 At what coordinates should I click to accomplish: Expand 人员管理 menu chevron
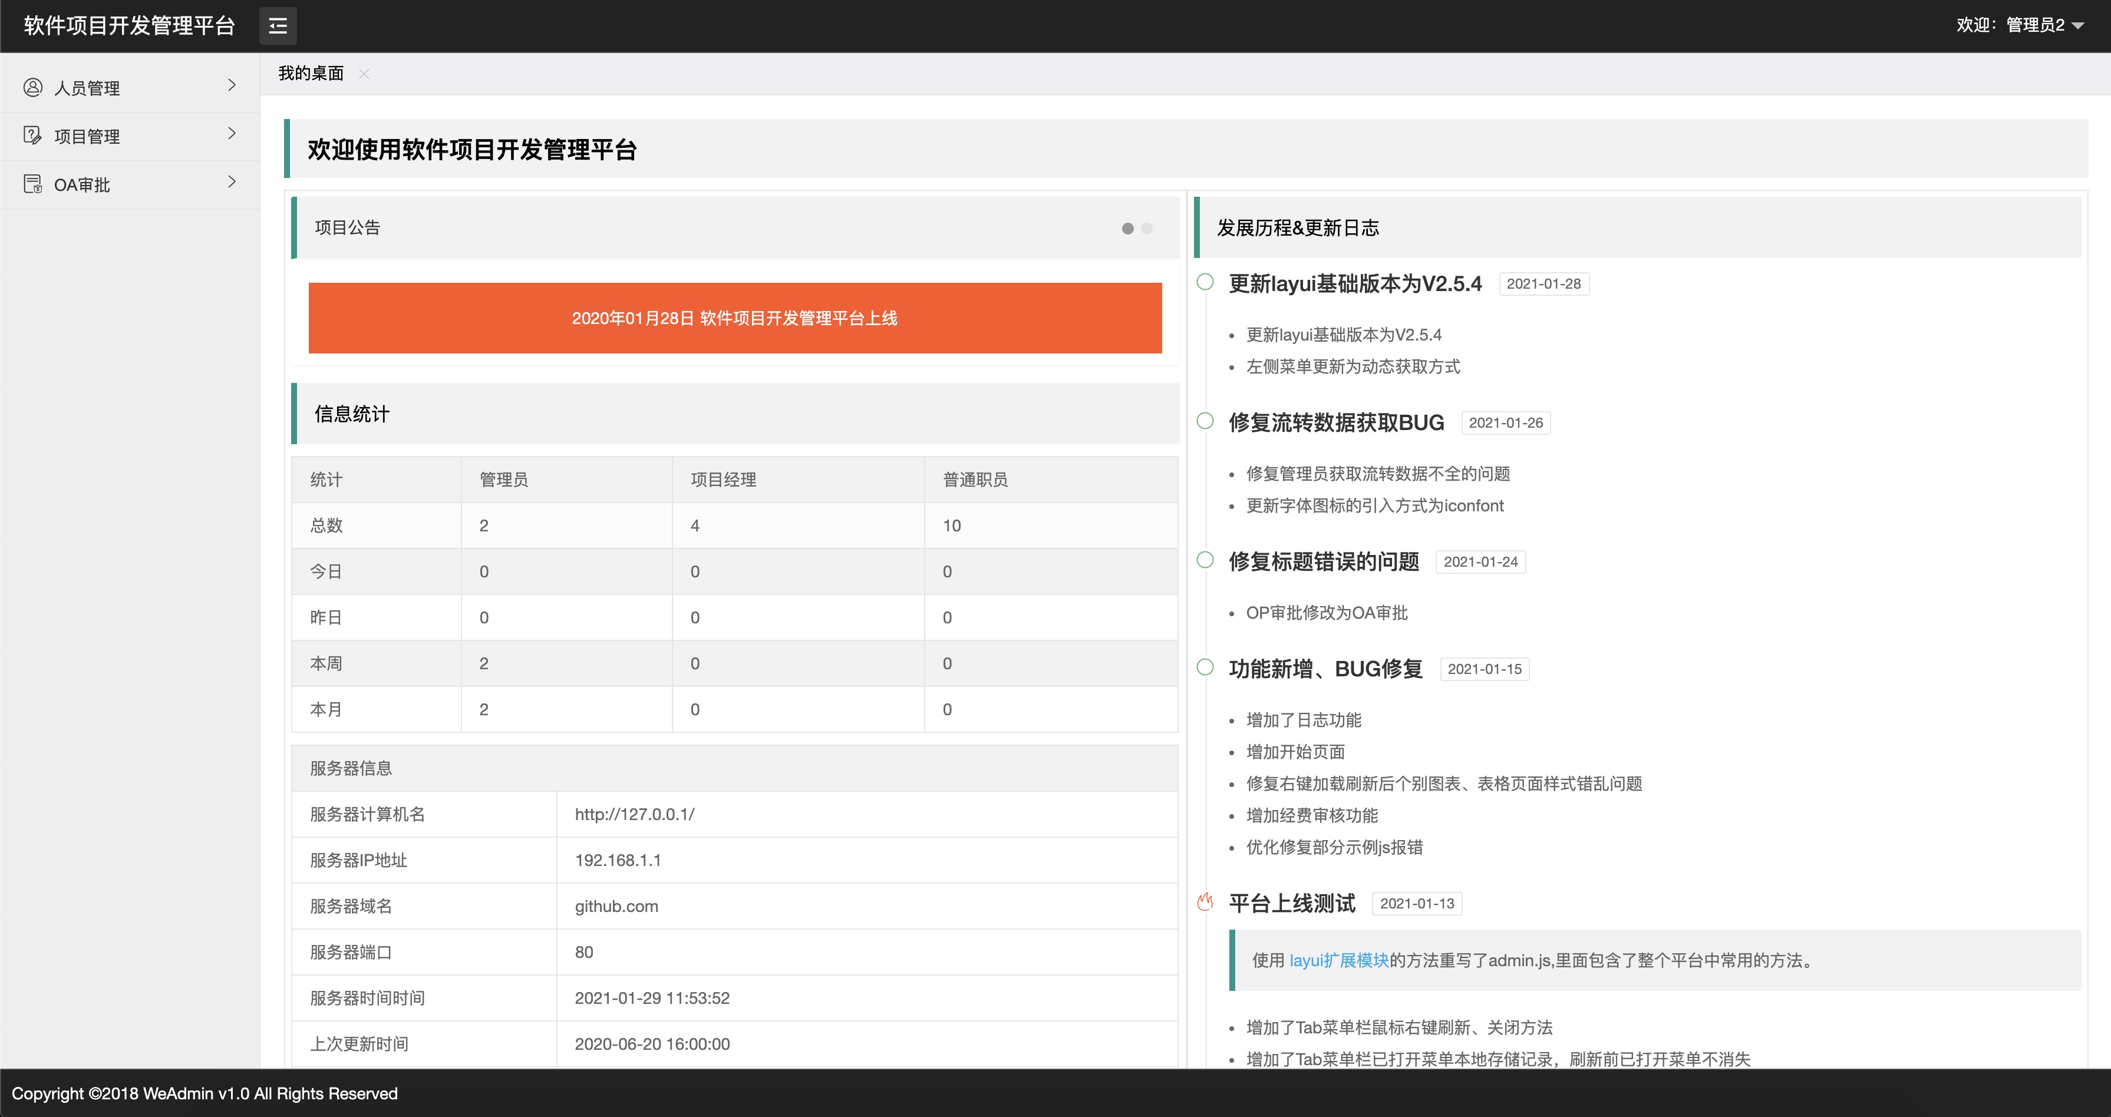232,85
